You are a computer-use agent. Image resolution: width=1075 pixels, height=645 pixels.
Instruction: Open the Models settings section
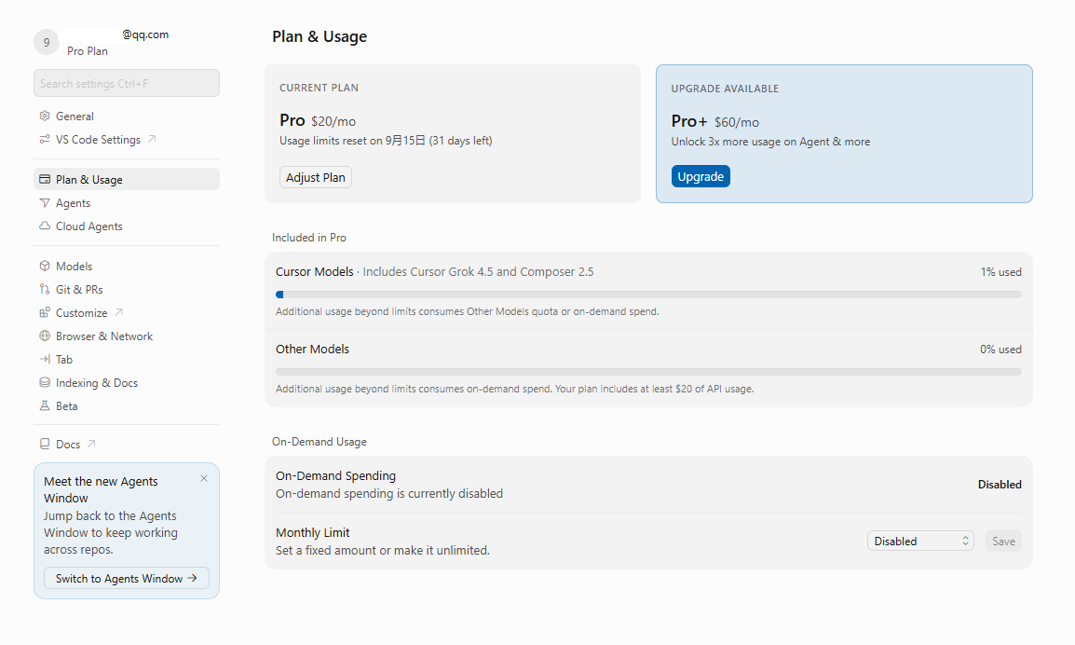pyautogui.click(x=127, y=266)
